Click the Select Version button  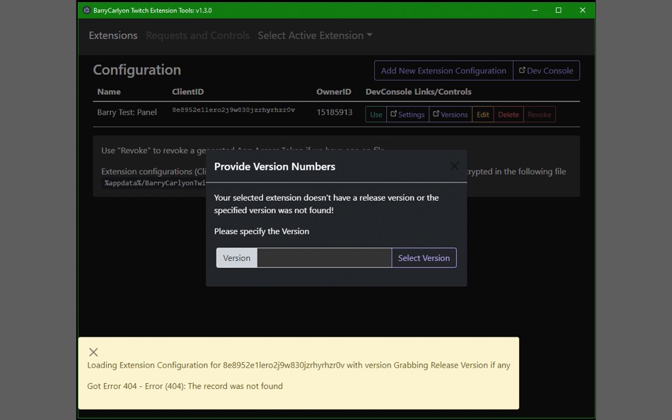[x=424, y=258]
